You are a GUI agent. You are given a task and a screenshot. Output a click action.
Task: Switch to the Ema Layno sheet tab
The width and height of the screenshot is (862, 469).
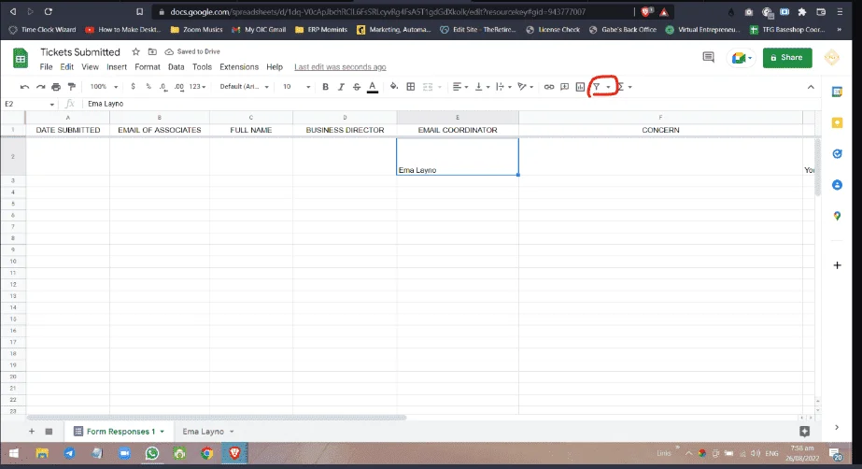tap(208, 432)
